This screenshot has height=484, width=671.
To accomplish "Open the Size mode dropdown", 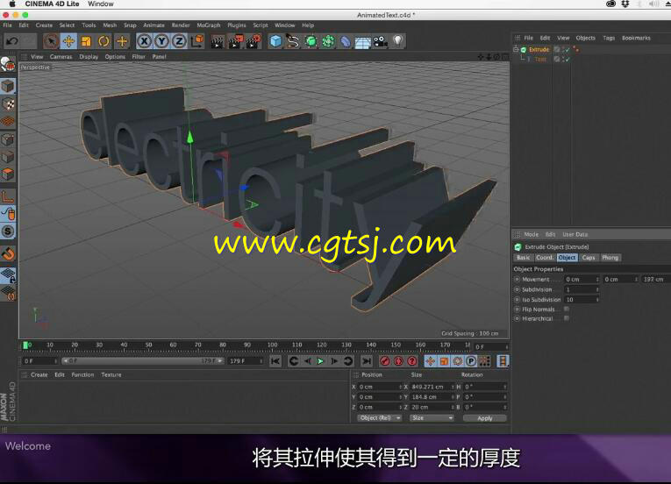I will coord(431,418).
